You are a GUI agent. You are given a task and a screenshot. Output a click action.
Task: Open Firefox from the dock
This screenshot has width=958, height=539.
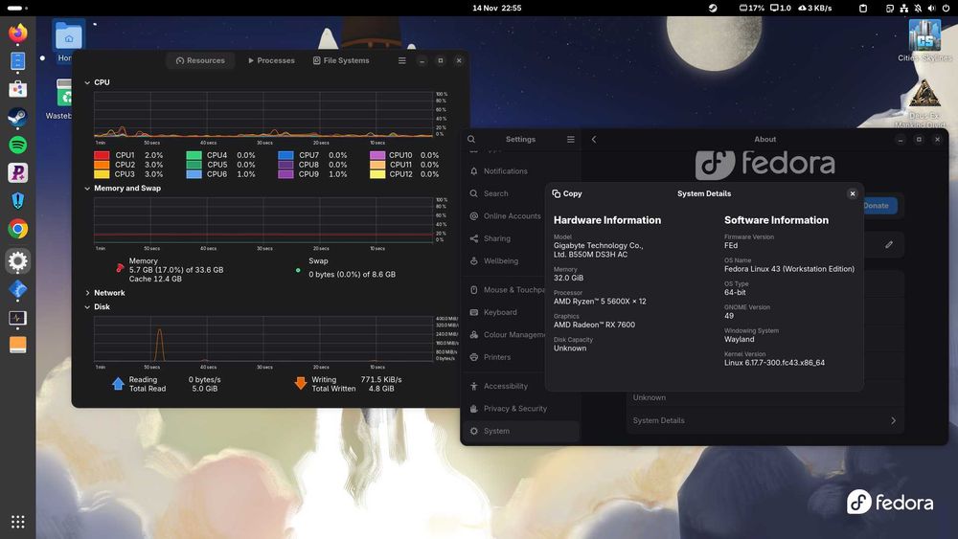pyautogui.click(x=17, y=33)
